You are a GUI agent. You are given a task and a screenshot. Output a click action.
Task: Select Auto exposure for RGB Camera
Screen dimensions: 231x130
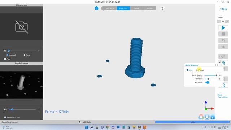click(27, 55)
